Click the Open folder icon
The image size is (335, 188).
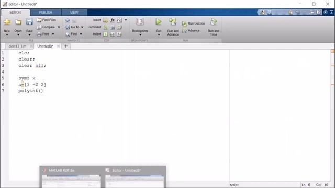tap(18, 22)
